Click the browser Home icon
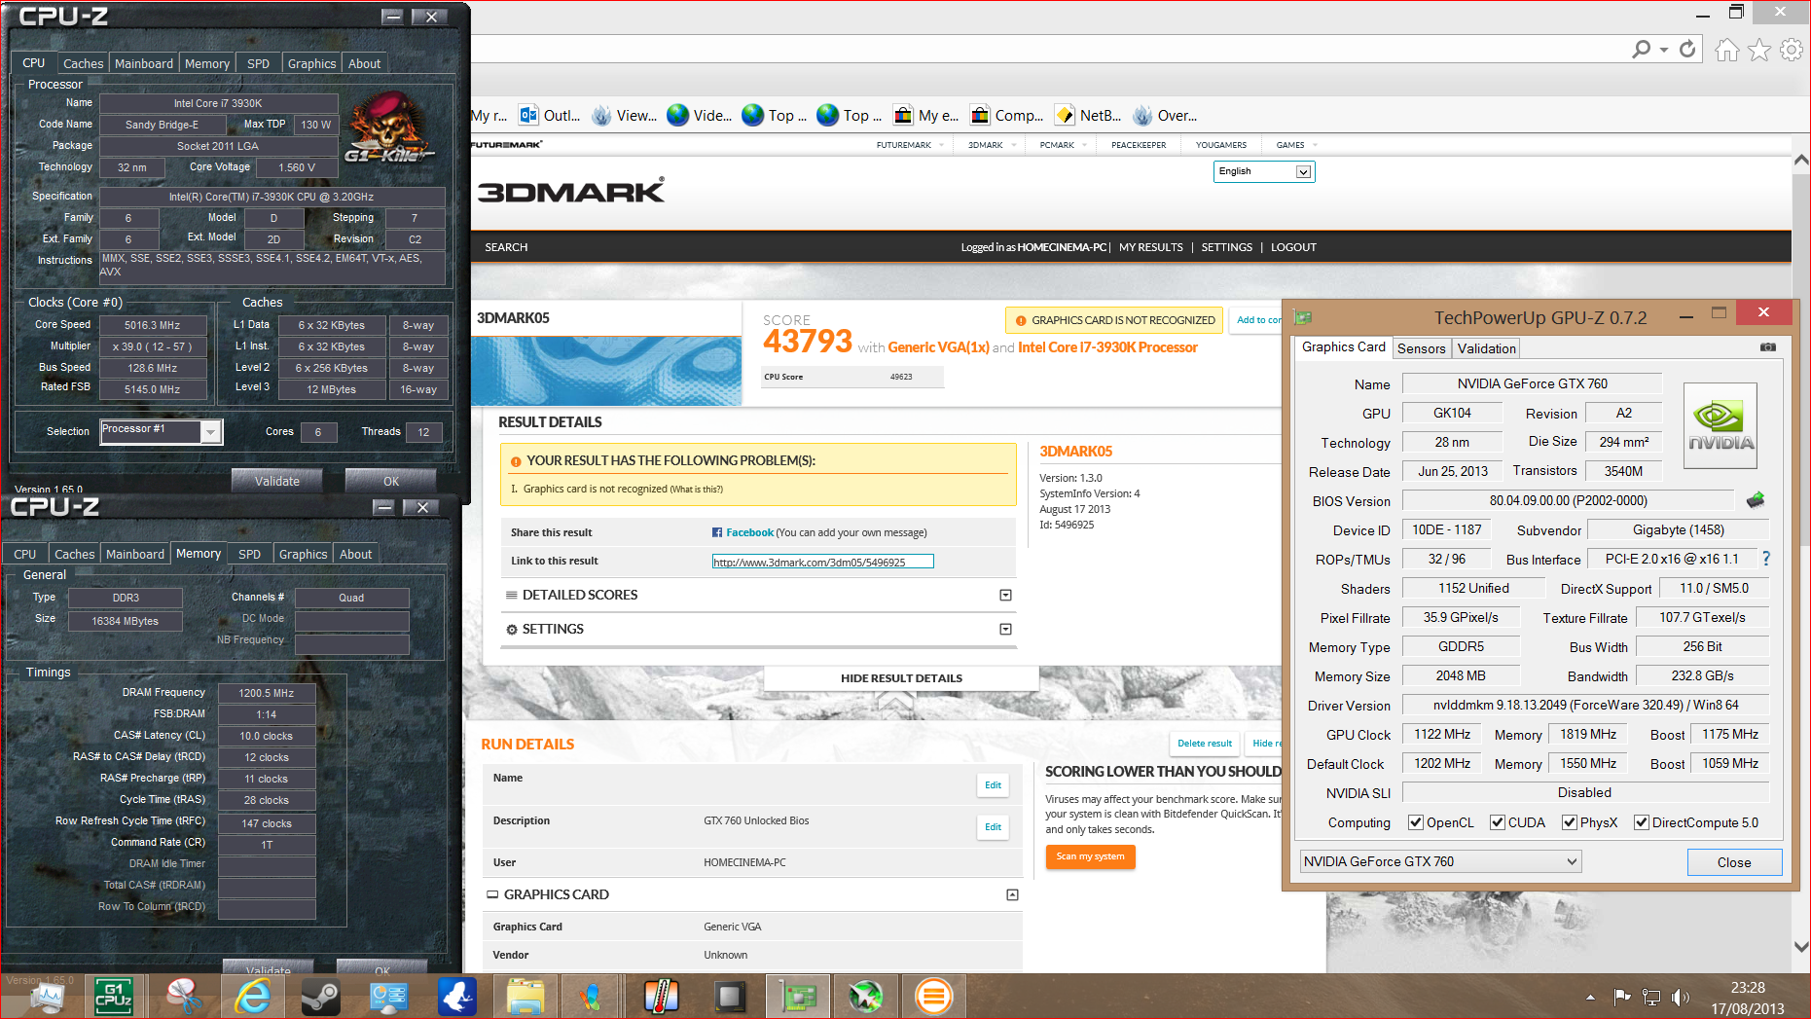The height and width of the screenshot is (1019, 1811). [x=1726, y=50]
